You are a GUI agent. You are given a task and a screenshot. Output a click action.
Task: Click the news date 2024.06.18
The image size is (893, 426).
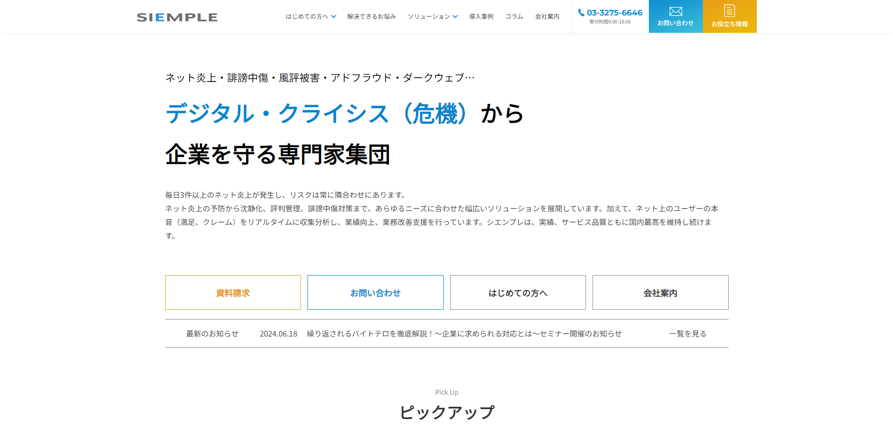pyautogui.click(x=278, y=334)
